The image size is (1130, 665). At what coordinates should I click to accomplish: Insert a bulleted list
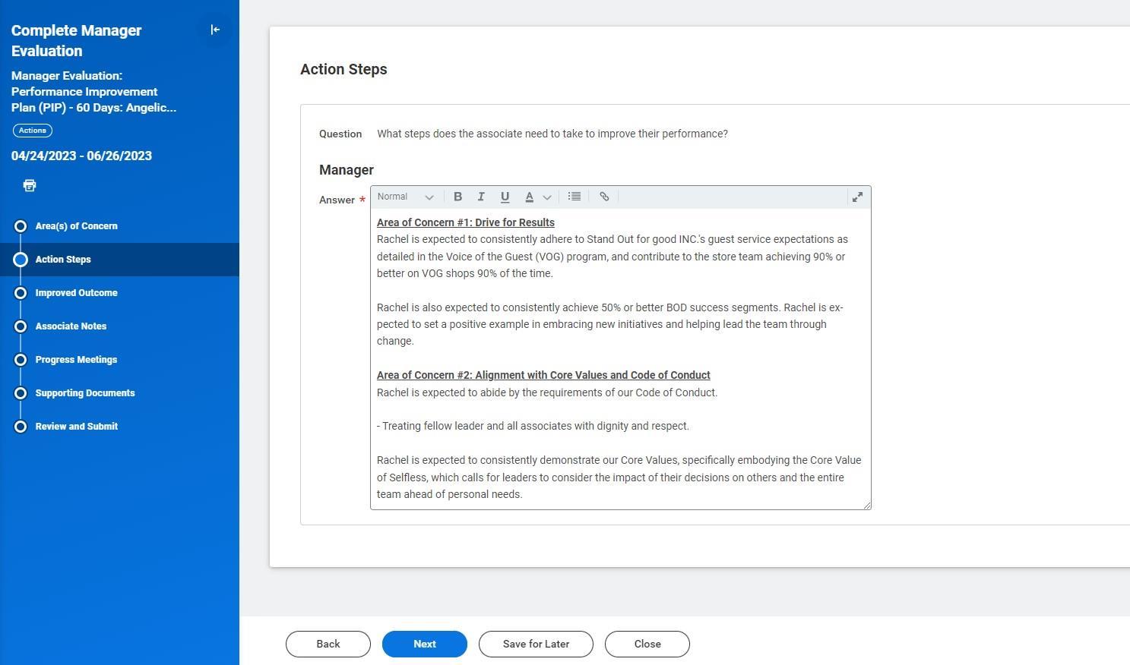click(x=574, y=197)
